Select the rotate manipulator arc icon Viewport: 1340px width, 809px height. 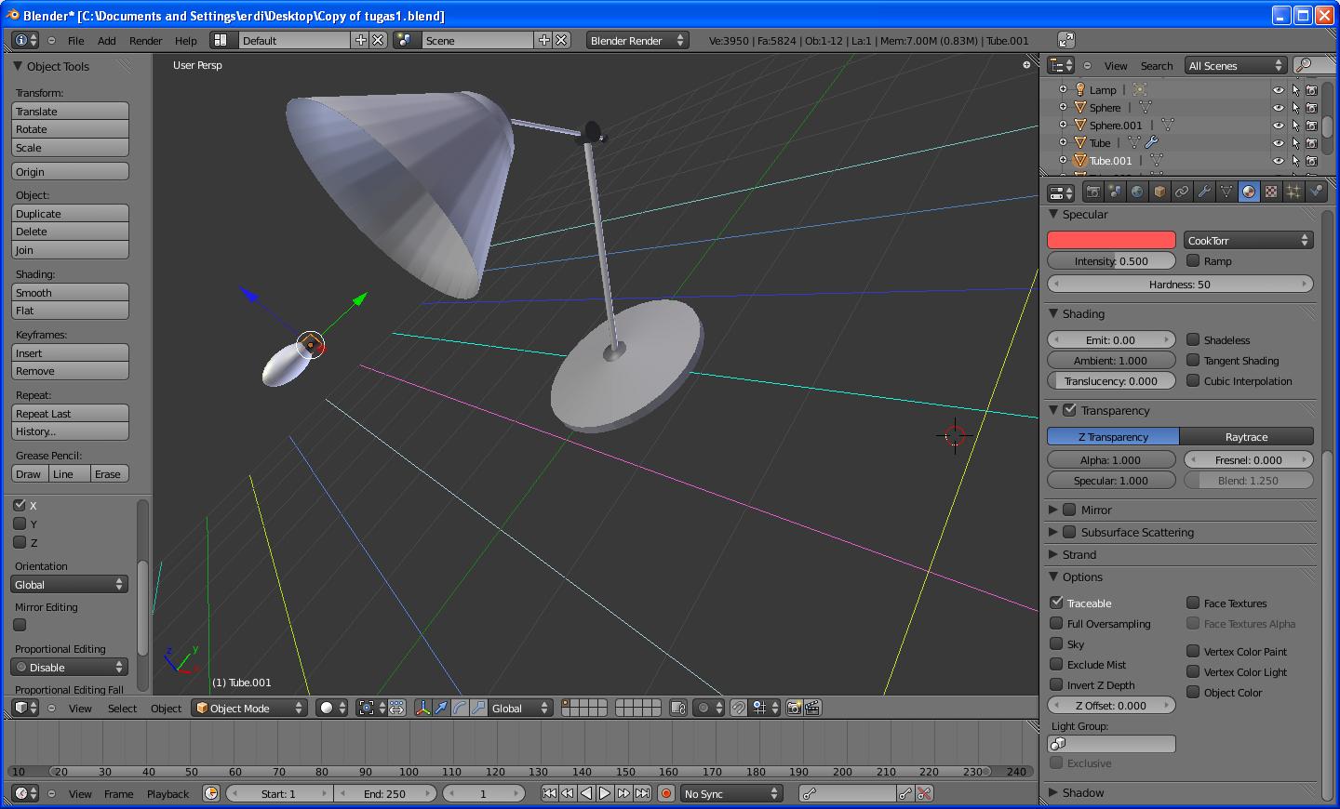tap(460, 709)
